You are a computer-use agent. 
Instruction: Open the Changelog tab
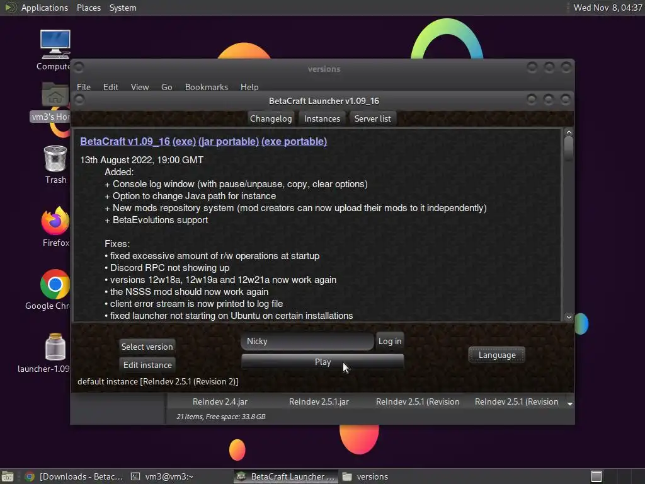tap(271, 118)
